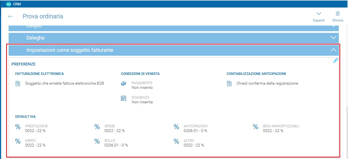The image size is (348, 159).
Task: Click Altro value 0022 - 22 %
Action: tap(194, 145)
